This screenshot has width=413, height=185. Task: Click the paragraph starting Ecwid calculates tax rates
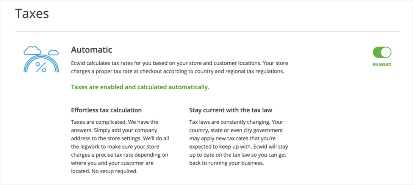(x=180, y=67)
